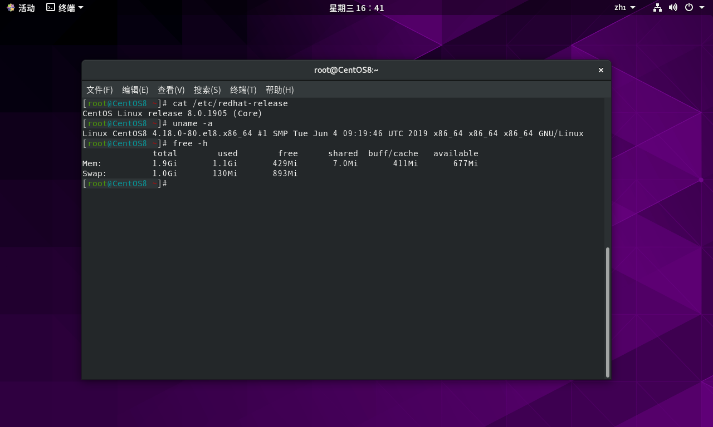Click the wired network status icon
713x427 pixels.
click(657, 7)
